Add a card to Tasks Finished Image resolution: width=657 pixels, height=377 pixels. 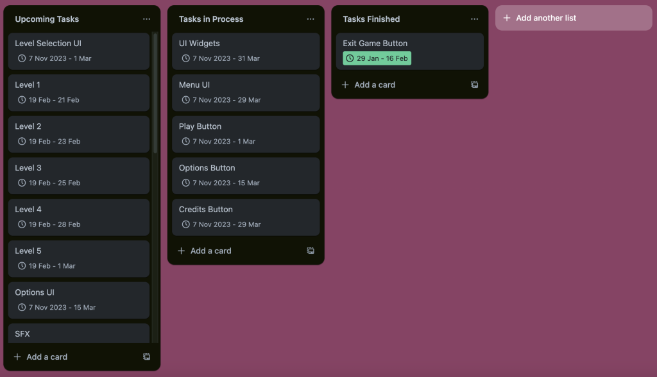[375, 85]
